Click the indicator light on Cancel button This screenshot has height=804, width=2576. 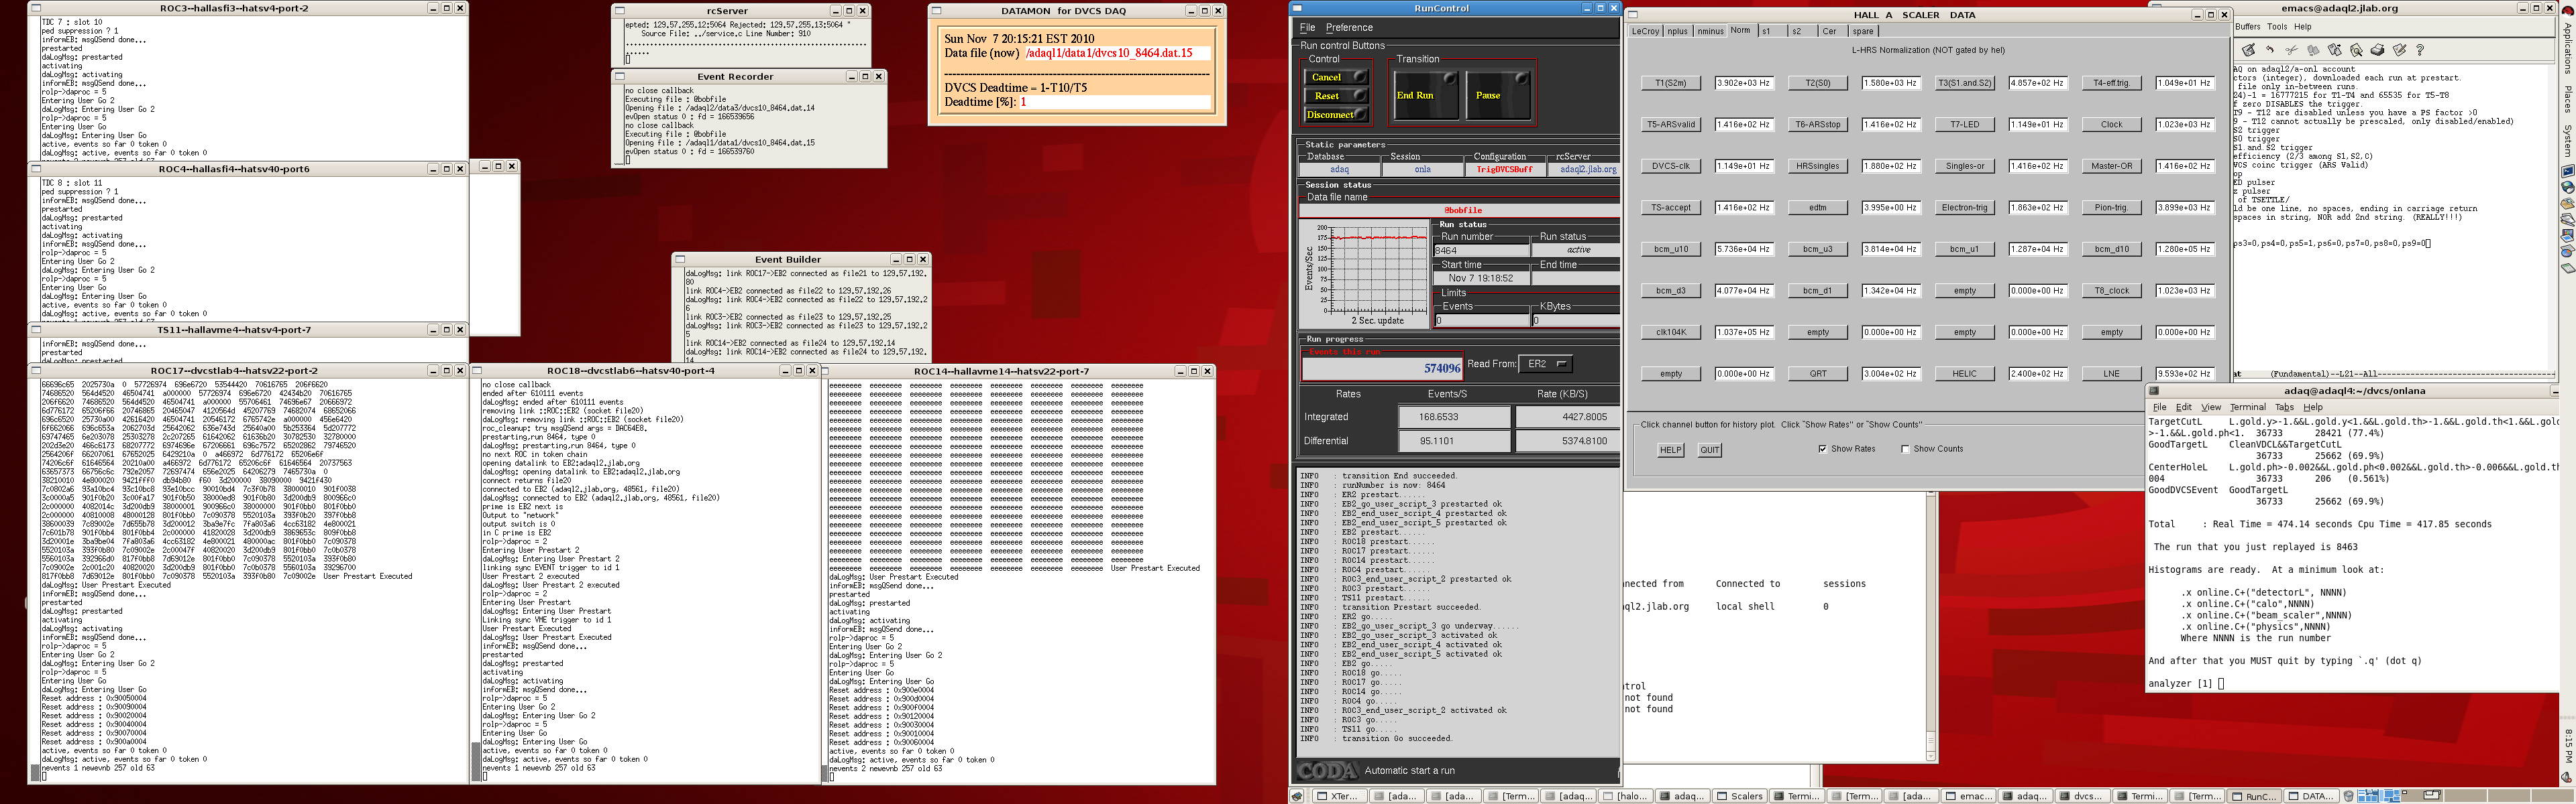(1359, 76)
